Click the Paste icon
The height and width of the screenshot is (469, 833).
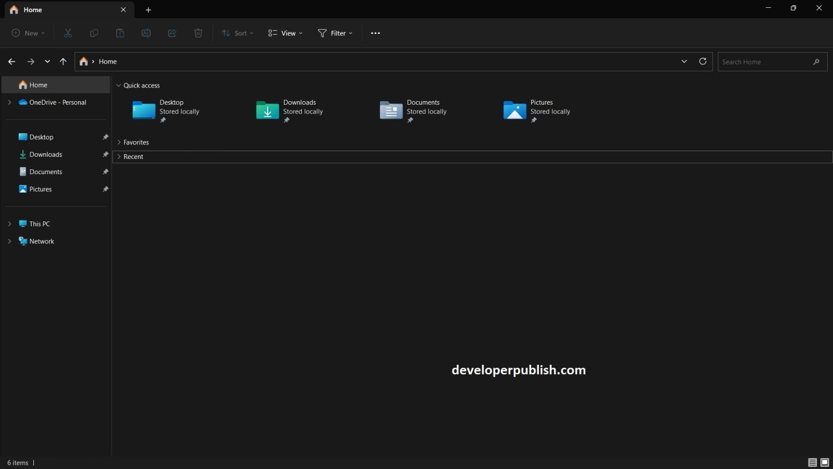click(x=120, y=33)
